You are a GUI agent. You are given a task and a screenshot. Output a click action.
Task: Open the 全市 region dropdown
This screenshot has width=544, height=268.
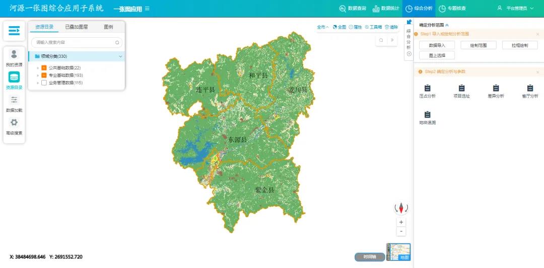tap(322, 27)
